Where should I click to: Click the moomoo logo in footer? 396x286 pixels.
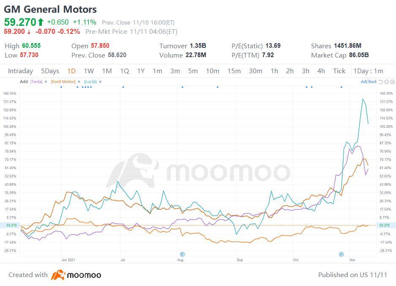tap(76, 275)
